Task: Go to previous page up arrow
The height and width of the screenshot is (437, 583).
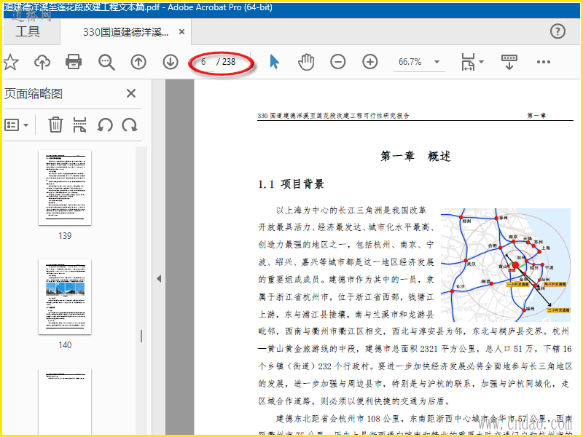Action: click(x=138, y=62)
